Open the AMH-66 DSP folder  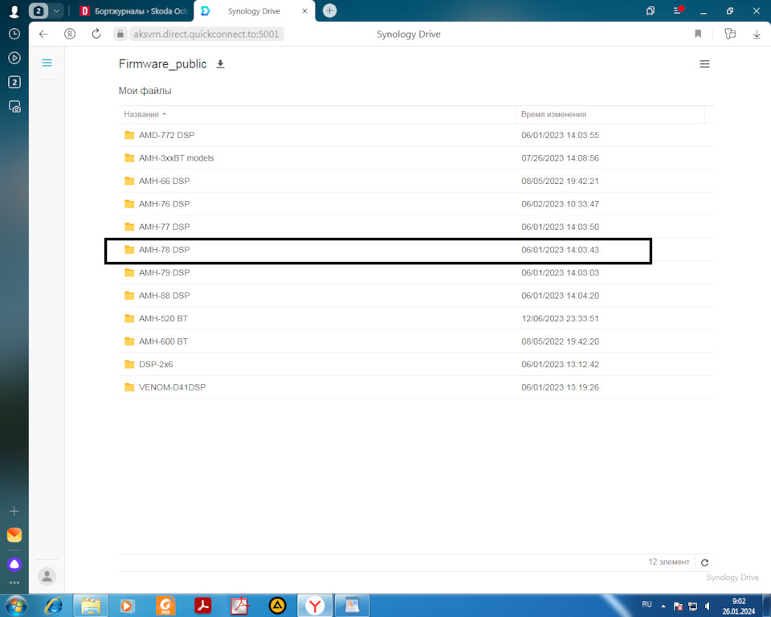click(164, 181)
